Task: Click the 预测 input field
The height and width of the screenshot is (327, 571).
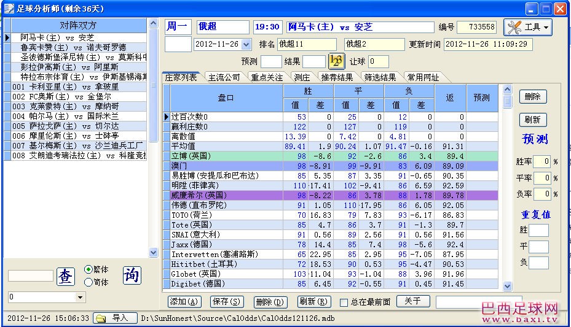Action: click(271, 61)
